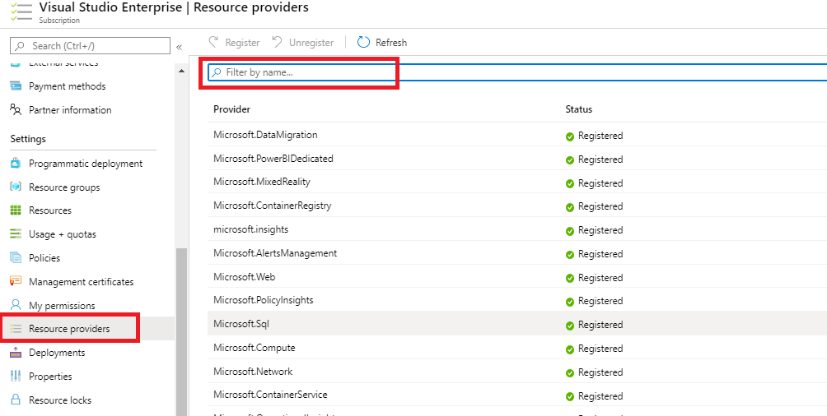Select the Microsoft.AlertsManagement provider

point(275,252)
